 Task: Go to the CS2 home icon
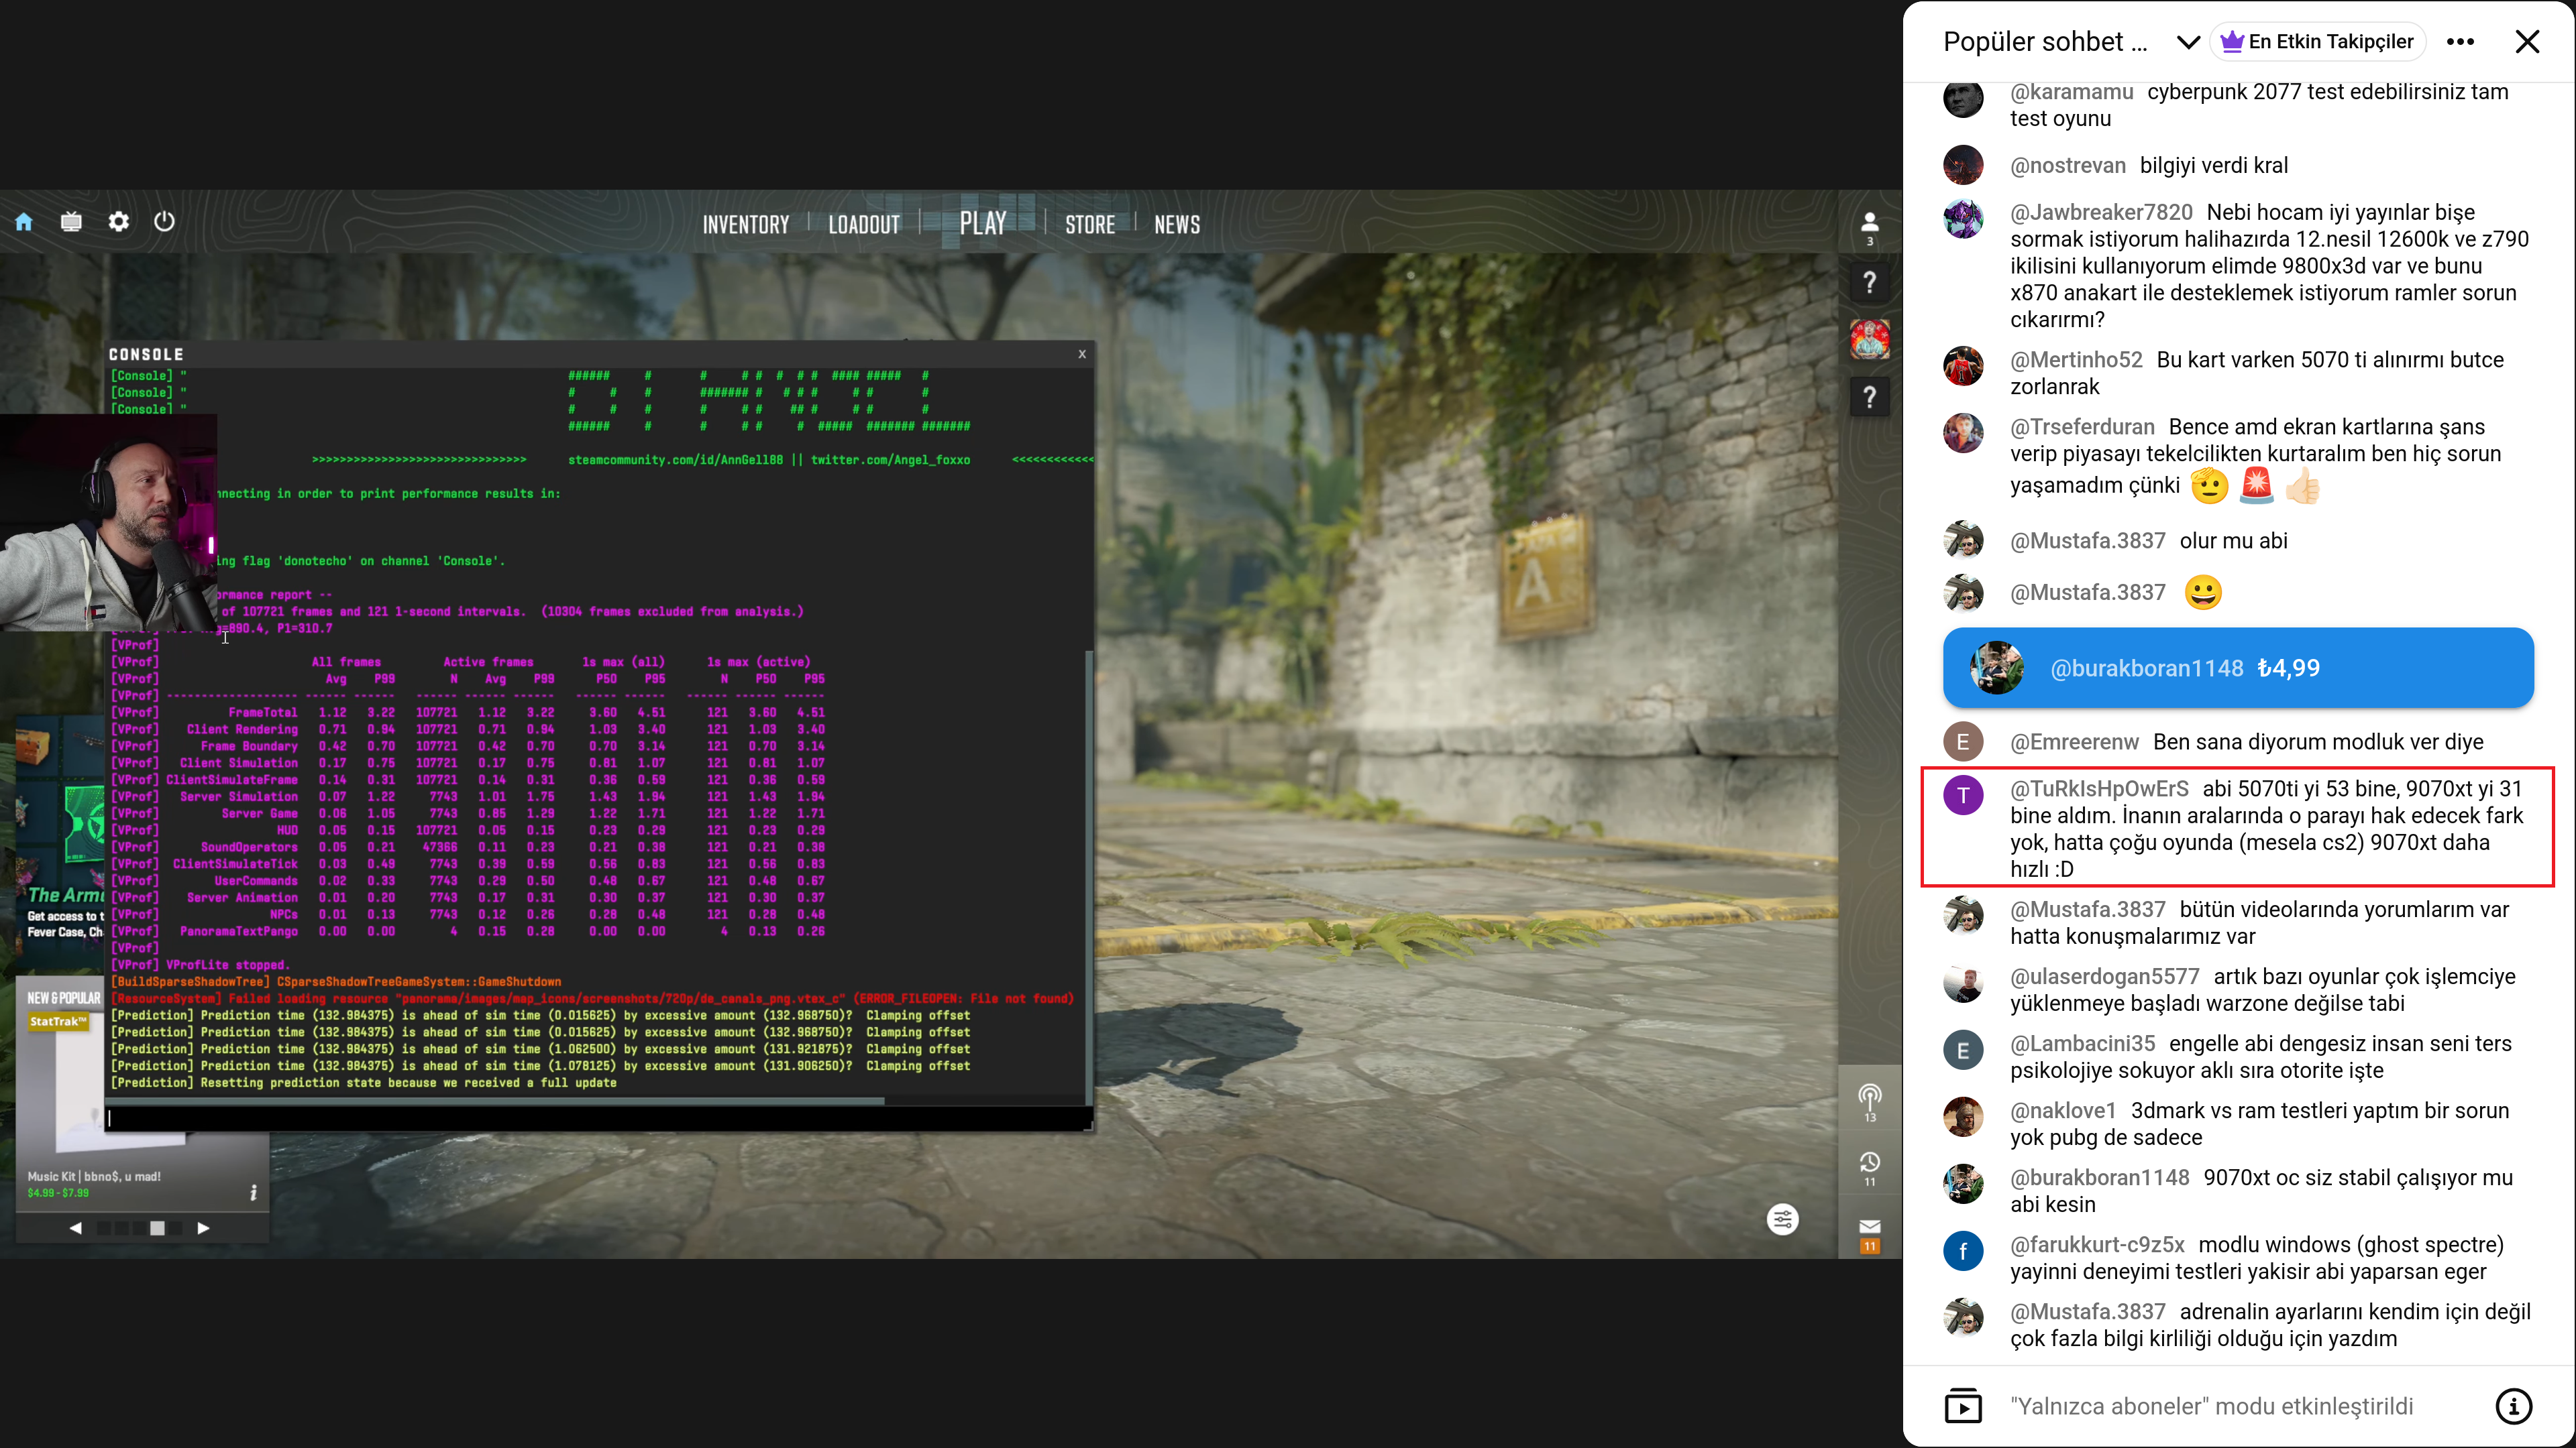24,222
